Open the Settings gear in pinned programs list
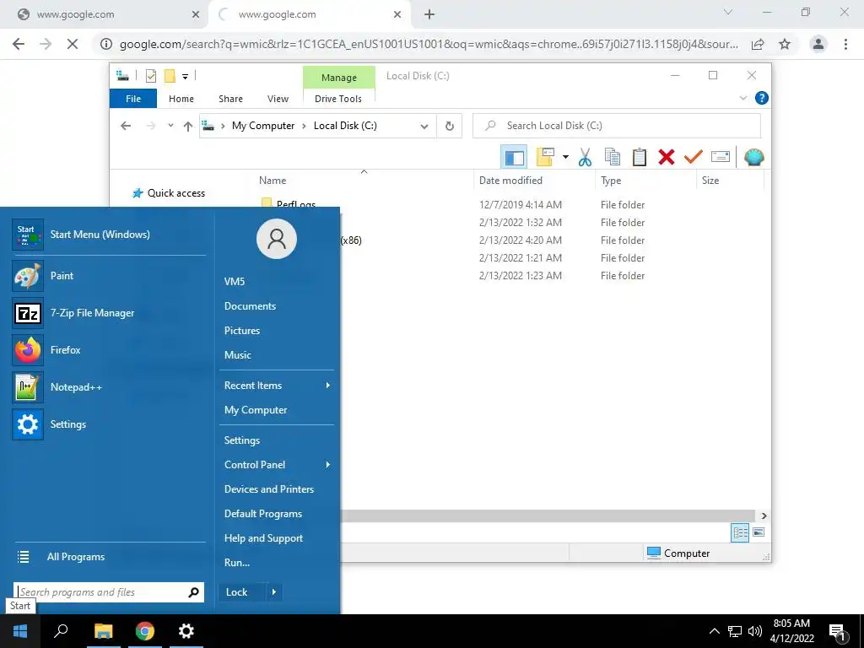864x648 pixels. (x=109, y=424)
